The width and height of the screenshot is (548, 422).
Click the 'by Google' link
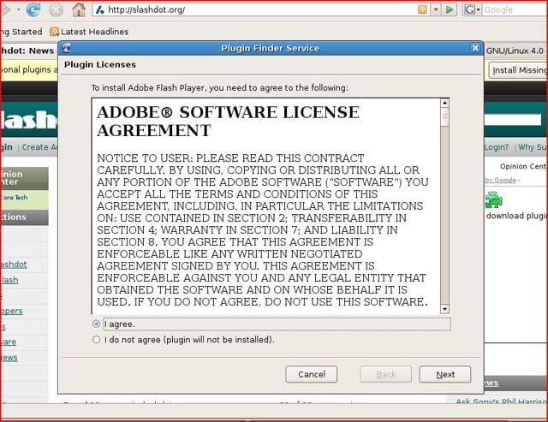pyautogui.click(x=500, y=180)
